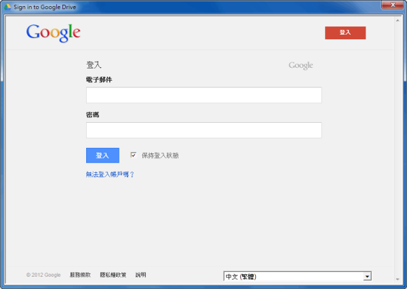
Task: Click the 密碼 field label
Action: click(x=92, y=115)
